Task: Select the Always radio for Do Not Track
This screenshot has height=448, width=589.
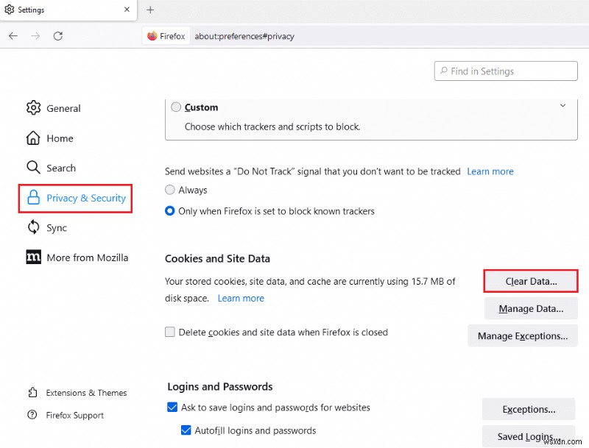Action: [x=170, y=190]
